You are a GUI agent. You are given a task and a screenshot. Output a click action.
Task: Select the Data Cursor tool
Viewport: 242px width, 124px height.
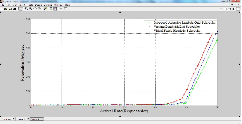45,9
